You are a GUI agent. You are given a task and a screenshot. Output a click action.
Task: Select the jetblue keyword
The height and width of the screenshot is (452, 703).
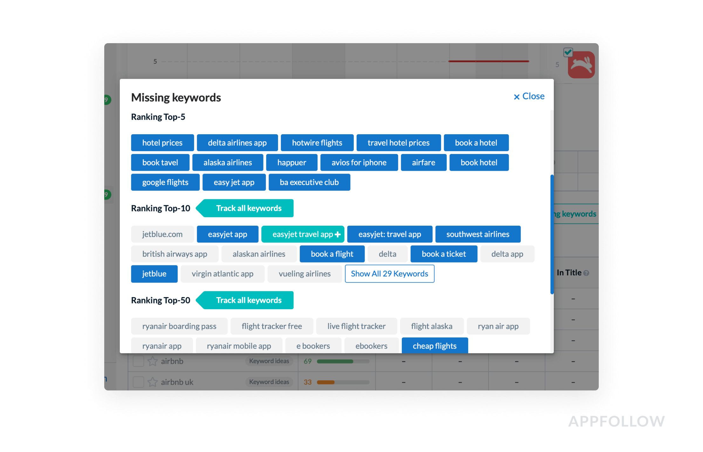[154, 274]
